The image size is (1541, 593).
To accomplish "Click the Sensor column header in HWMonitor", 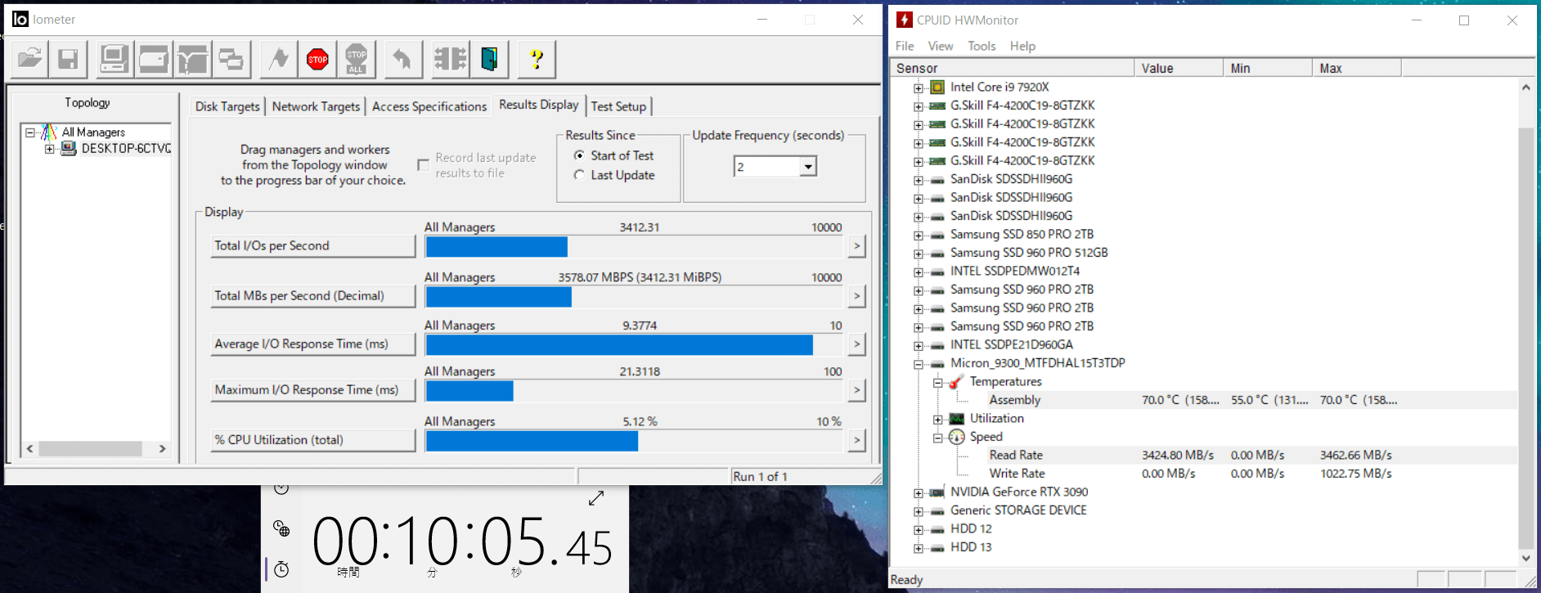I will (x=1012, y=69).
